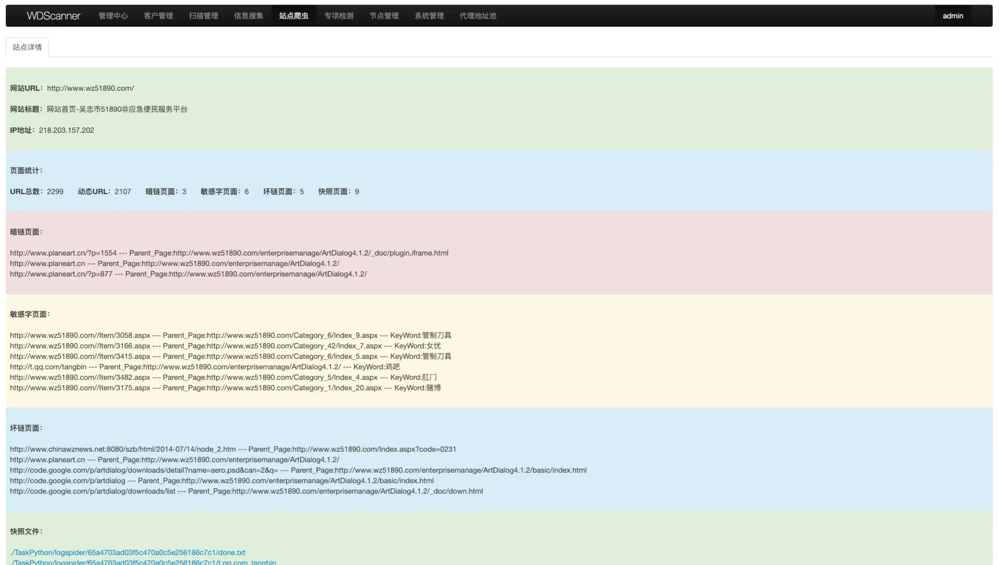Viewport: 999px width, 565px height.
Task: Open the 管理中心 menu
Action: coord(113,16)
